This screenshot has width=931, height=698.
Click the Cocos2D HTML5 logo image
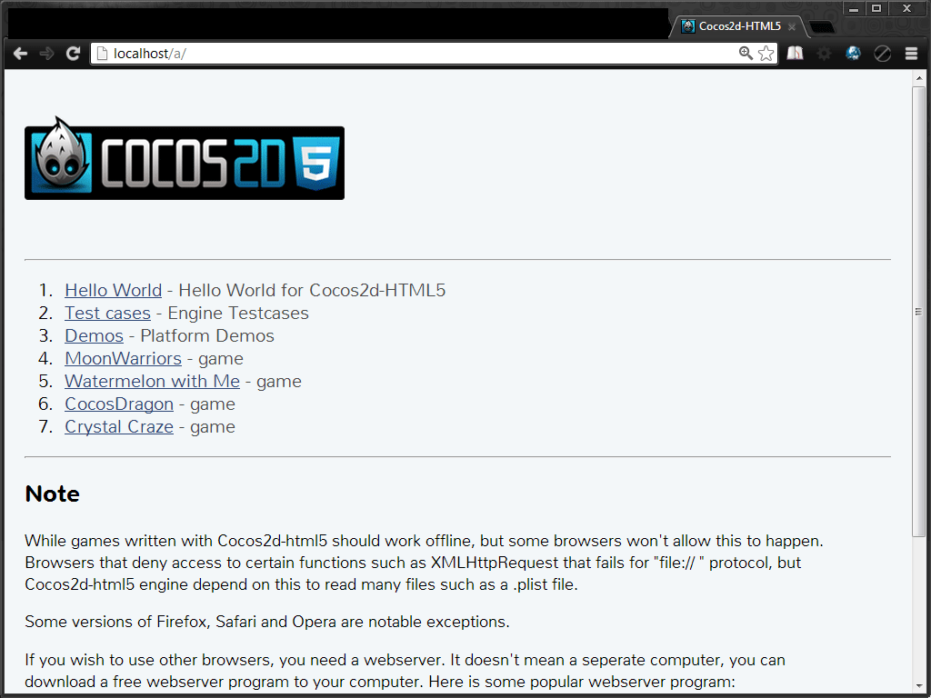(185, 158)
